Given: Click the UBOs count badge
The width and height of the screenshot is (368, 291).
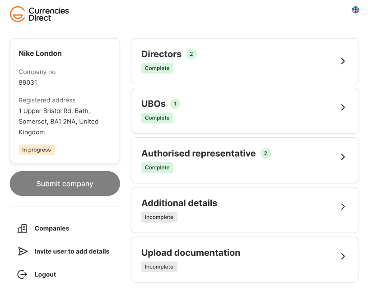Looking at the screenshot, I should point(175,104).
